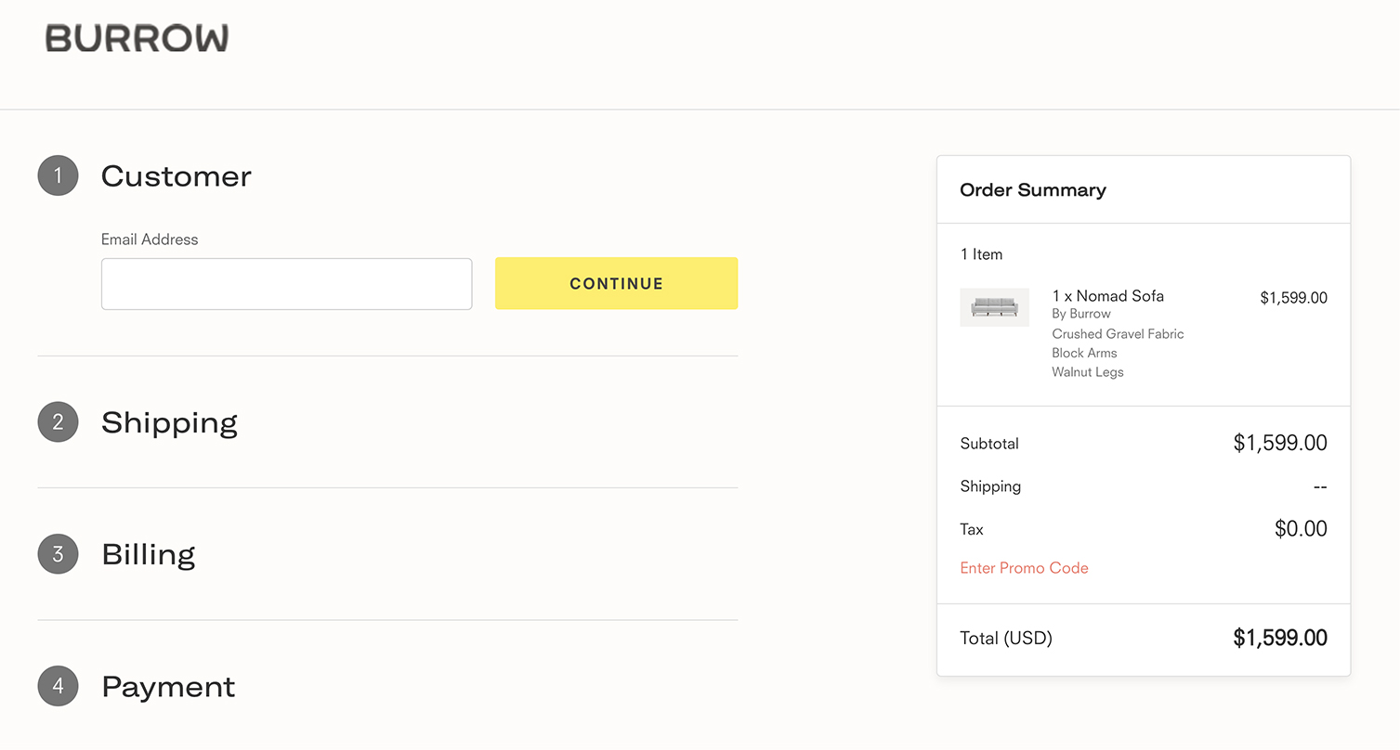The width and height of the screenshot is (1400, 750).
Task: Click the Subtotal label
Action: point(989,444)
